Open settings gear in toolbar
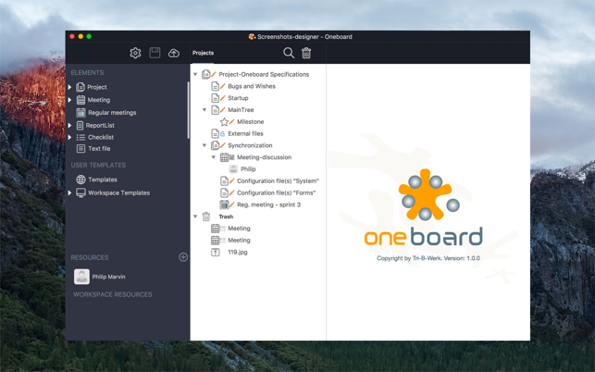Image resolution: width=595 pixels, height=372 pixels. pyautogui.click(x=135, y=53)
